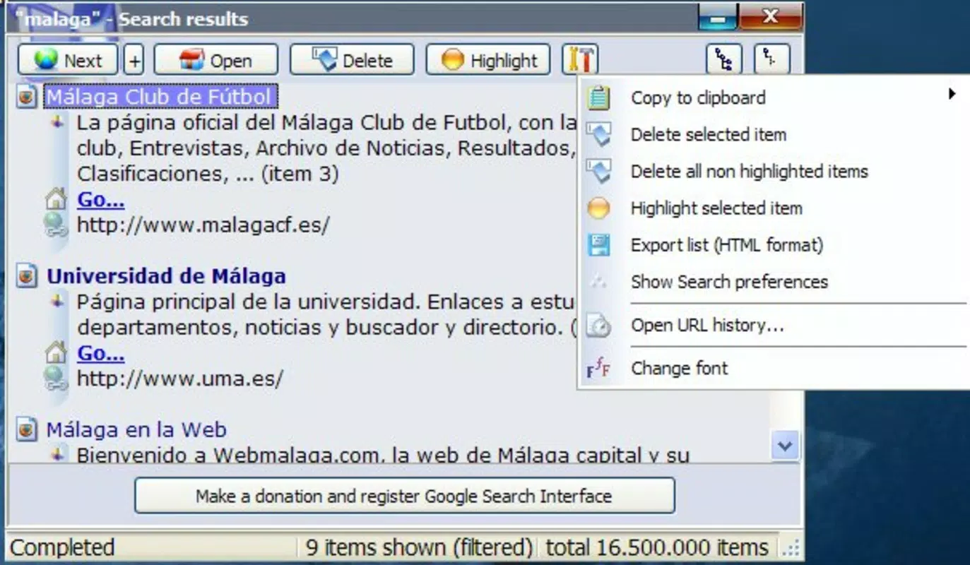Viewport: 970px width, 565px height.
Task: Click home icon beside uma.es Go link
Action: coord(56,352)
